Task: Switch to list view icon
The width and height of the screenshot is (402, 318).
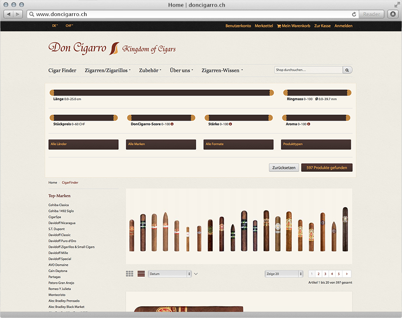Action: (x=141, y=274)
